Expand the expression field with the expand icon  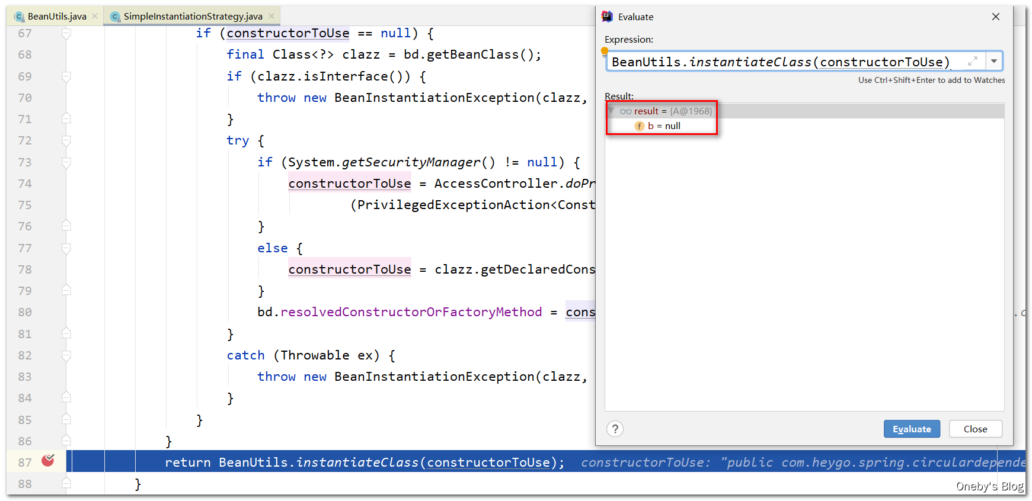[x=973, y=62]
